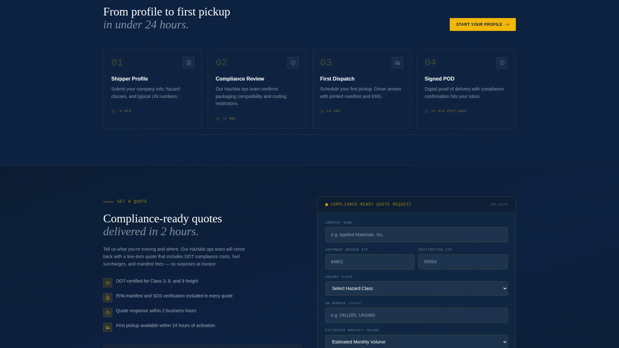
Task: Click truck icon next to First pickup item
Action: (x=108, y=327)
